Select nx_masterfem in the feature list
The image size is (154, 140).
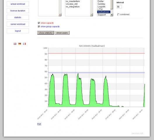point(73,1)
